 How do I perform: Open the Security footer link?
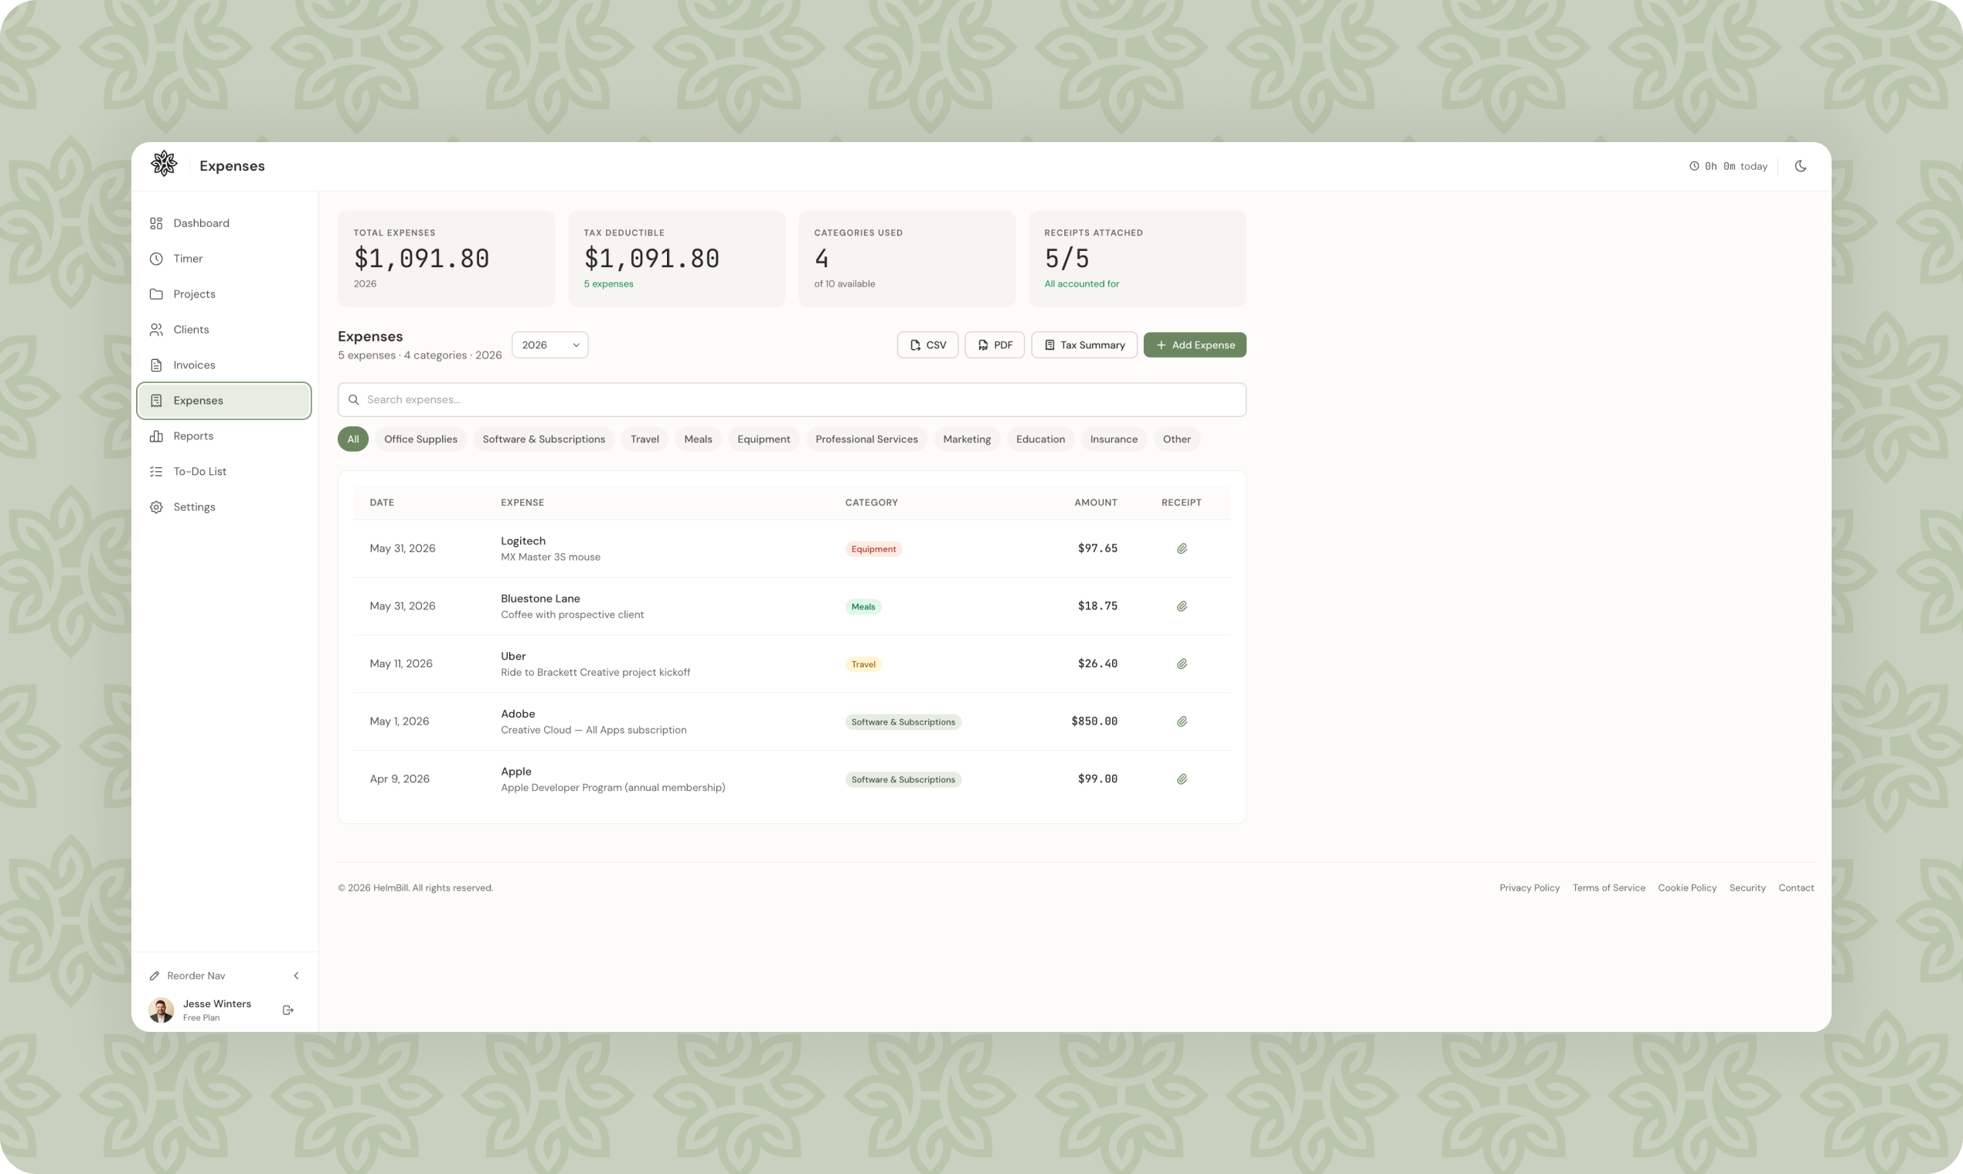click(1747, 888)
